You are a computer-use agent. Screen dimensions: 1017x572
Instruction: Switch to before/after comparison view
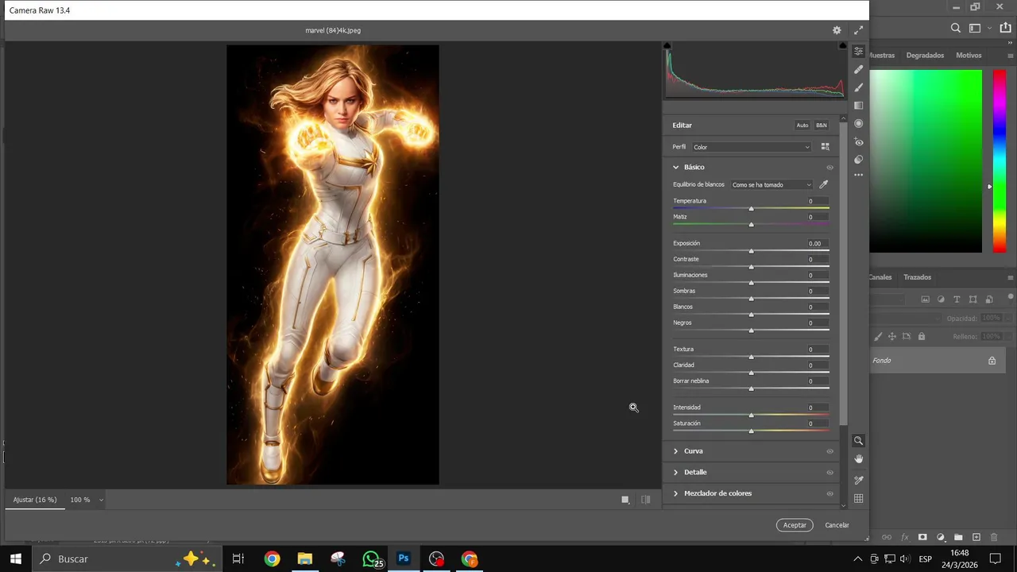[646, 500]
